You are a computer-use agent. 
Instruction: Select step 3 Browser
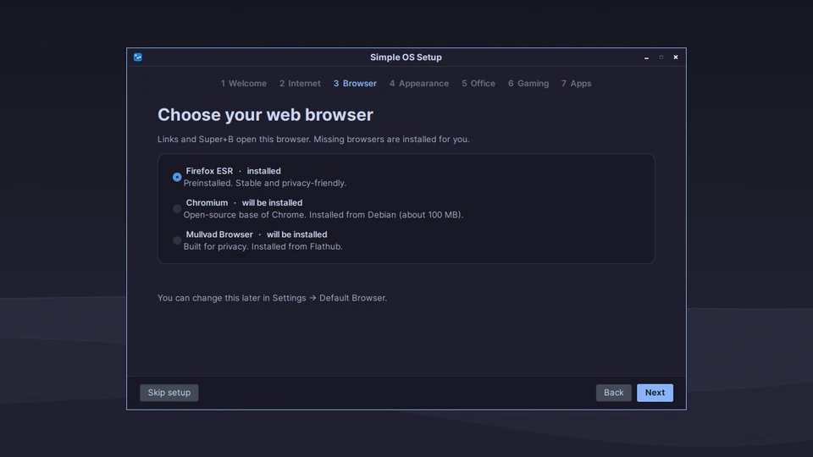pyautogui.click(x=355, y=84)
